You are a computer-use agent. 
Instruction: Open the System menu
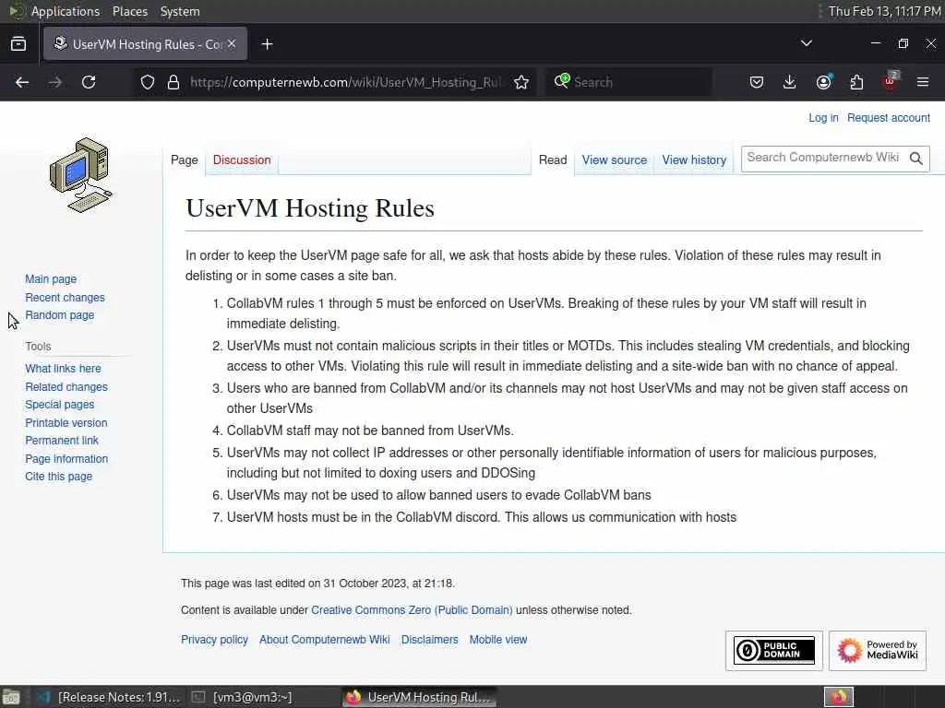coord(180,11)
